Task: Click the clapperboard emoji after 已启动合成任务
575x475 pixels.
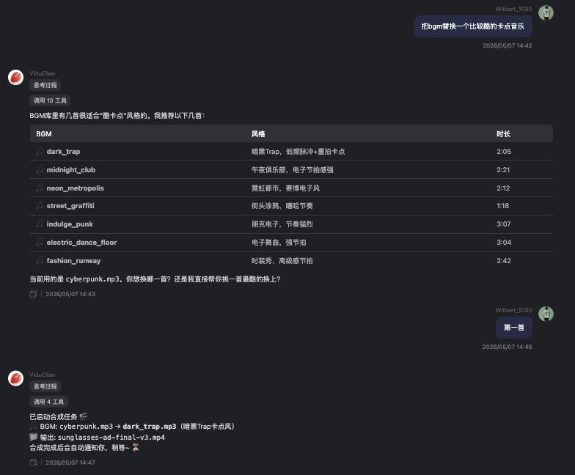Action: [84, 416]
